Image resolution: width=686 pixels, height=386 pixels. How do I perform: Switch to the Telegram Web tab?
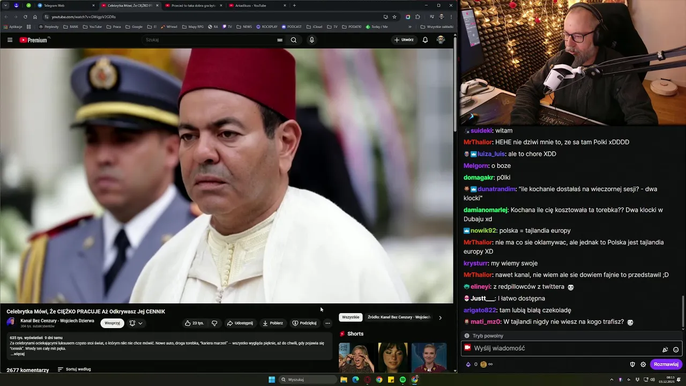pos(65,5)
